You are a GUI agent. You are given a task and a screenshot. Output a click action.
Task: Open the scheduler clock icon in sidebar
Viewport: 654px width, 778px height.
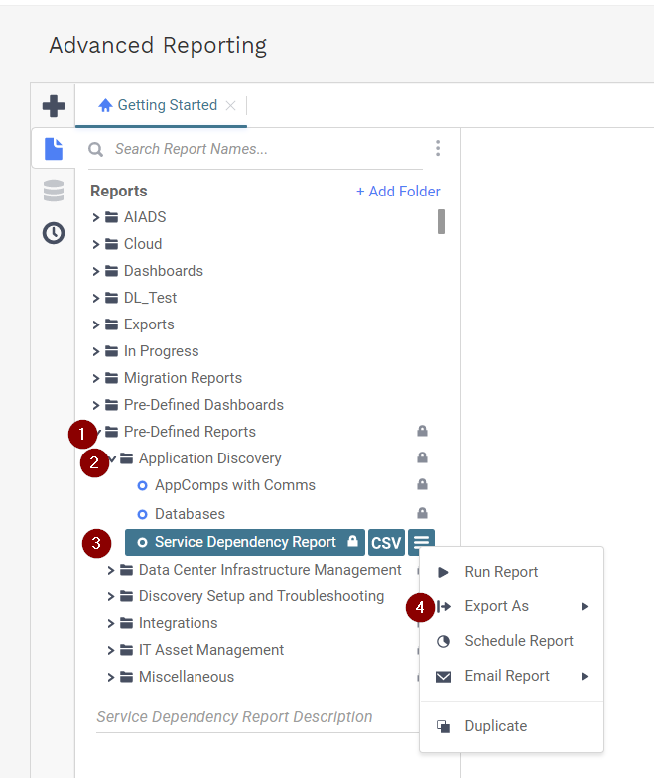pos(54,233)
